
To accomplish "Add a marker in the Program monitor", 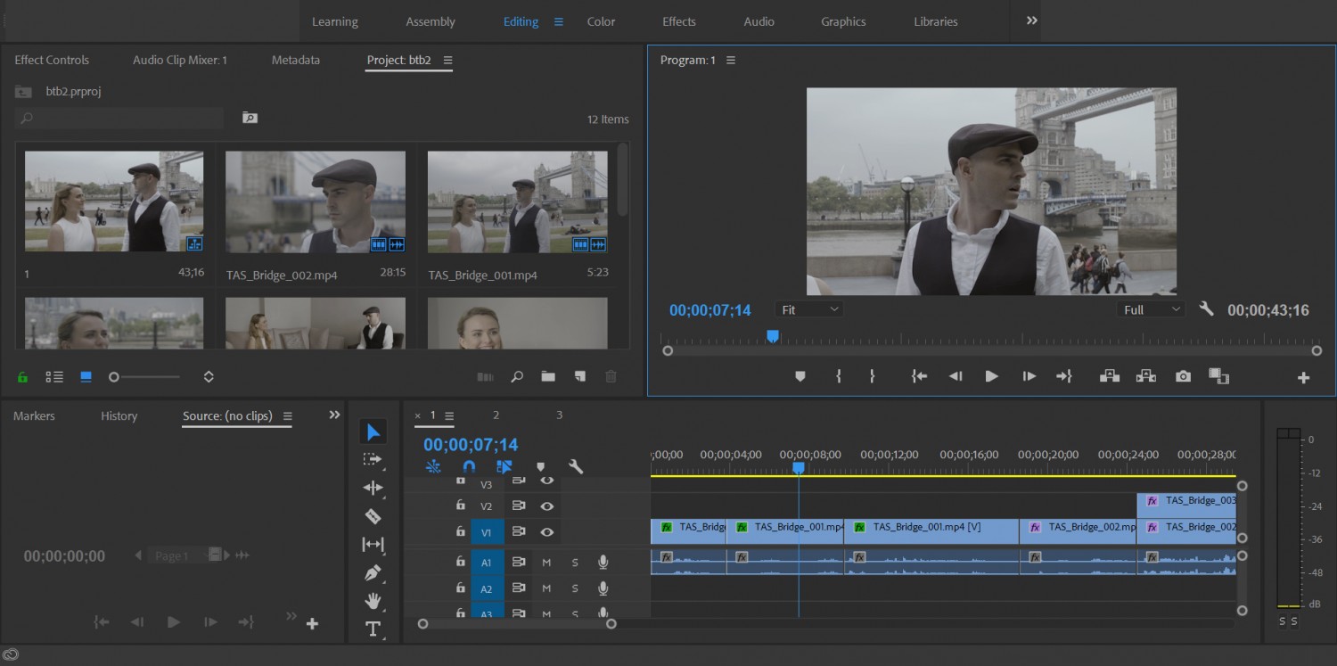I will (800, 376).
